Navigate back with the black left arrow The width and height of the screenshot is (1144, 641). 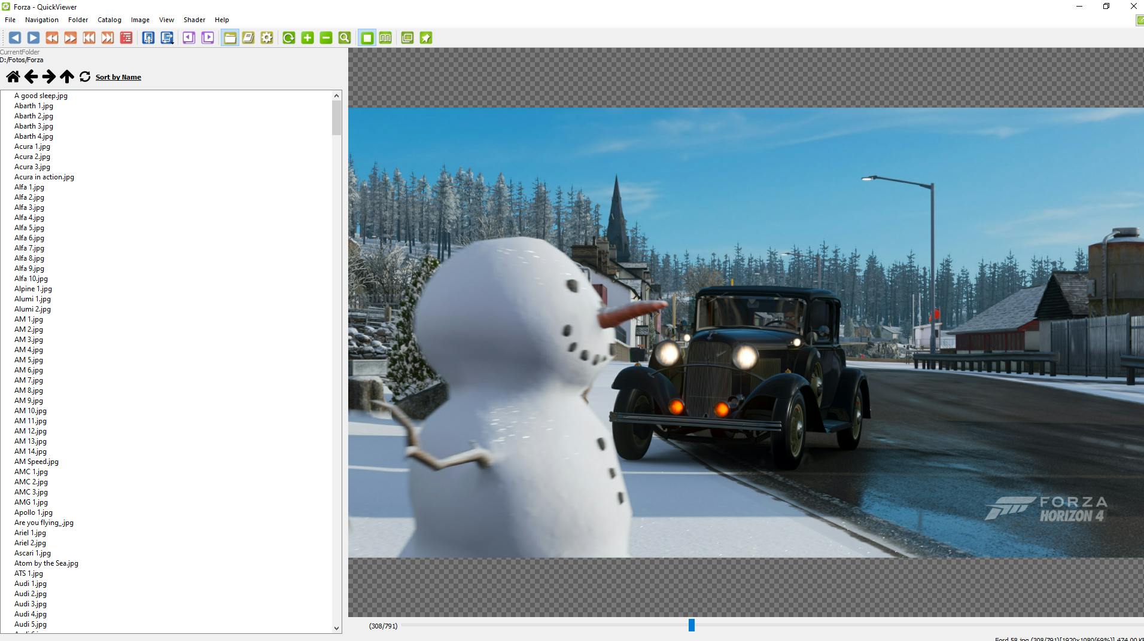point(31,77)
